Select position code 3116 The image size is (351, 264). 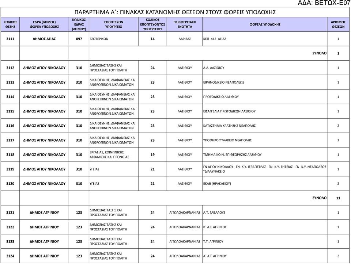[x=10, y=126]
